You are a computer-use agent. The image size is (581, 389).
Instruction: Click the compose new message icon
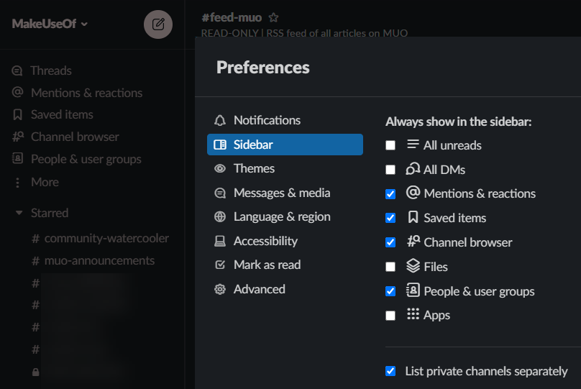click(158, 24)
